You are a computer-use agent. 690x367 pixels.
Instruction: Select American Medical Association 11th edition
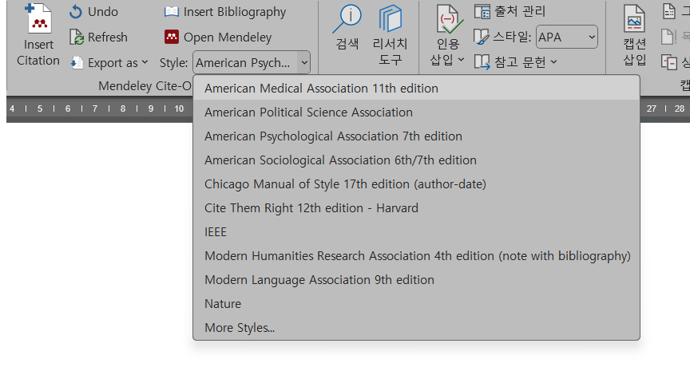(x=416, y=89)
